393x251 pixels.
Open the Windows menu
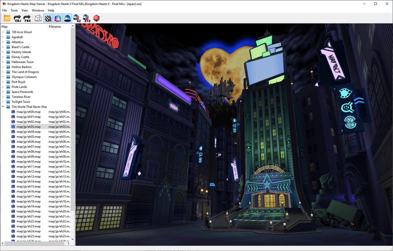(x=38, y=10)
